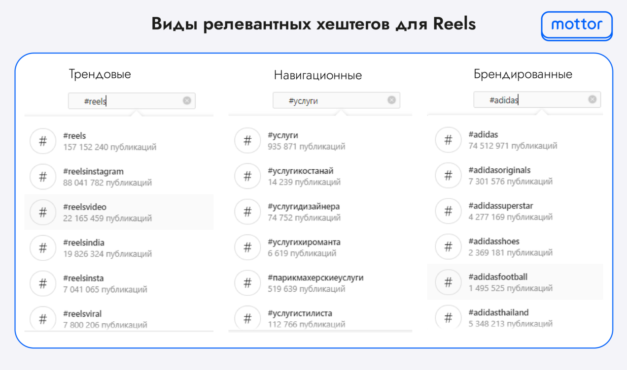
Task: Click the "4 277 169 публикаций" count
Action: tap(511, 217)
